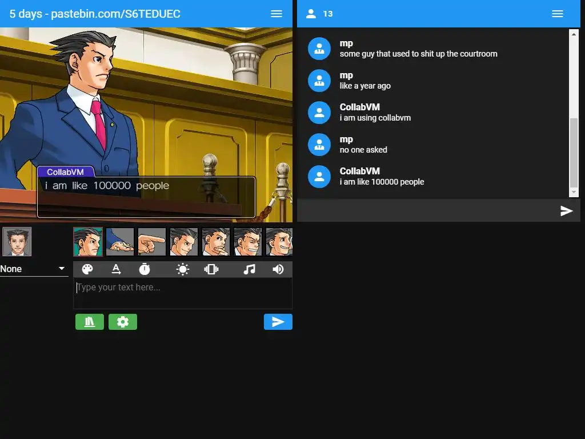Click the courtroom dialogue text box
This screenshot has width=585, height=439.
click(x=146, y=197)
